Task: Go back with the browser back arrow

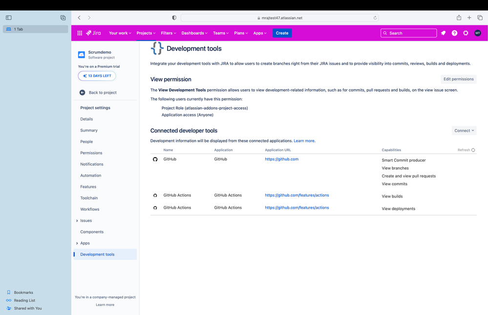Action: (79, 18)
